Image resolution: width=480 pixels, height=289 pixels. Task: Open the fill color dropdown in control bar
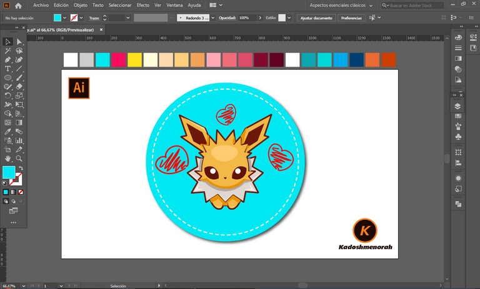click(64, 17)
